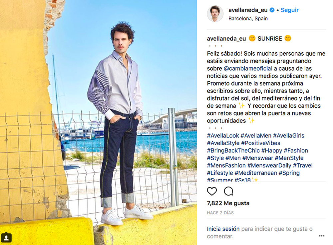This screenshot has width=333, height=245.
Task: Show tagged people icon on photo
Action: tap(6, 237)
